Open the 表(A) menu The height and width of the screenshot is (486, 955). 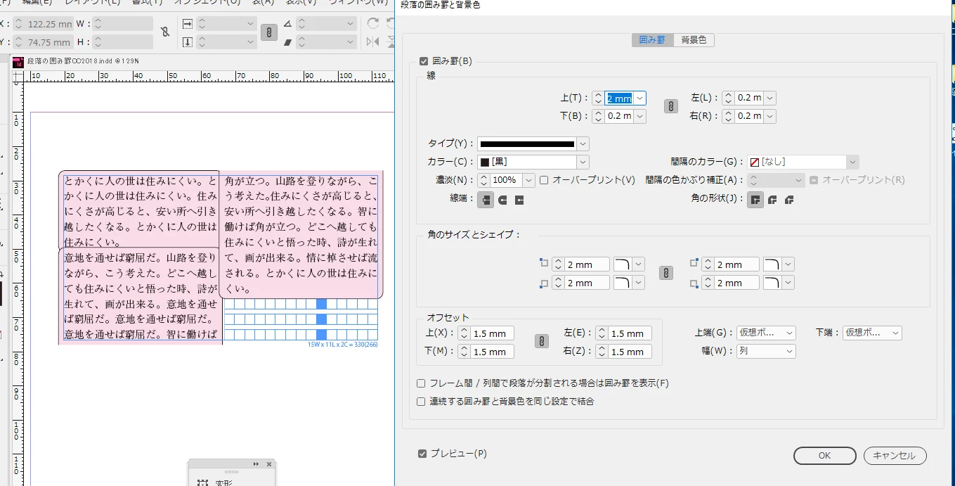click(x=264, y=2)
